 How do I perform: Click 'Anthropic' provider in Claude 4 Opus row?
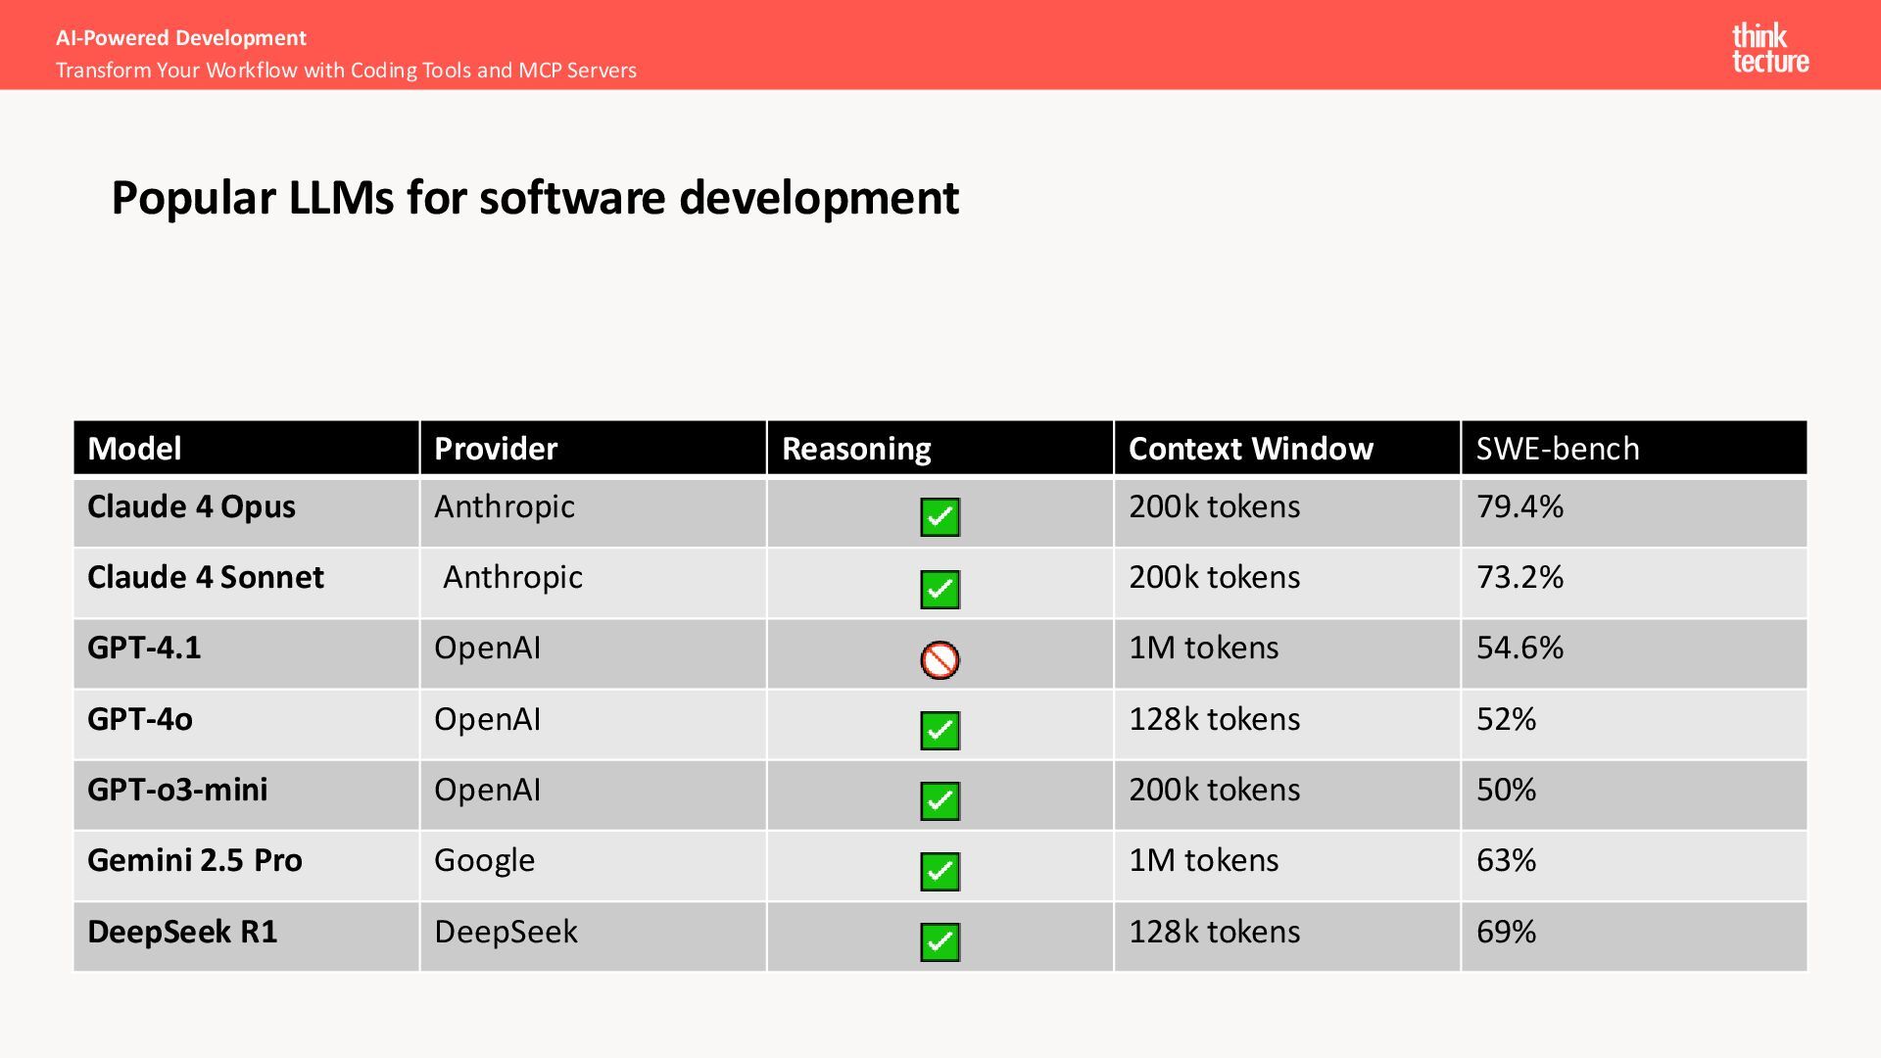click(505, 506)
